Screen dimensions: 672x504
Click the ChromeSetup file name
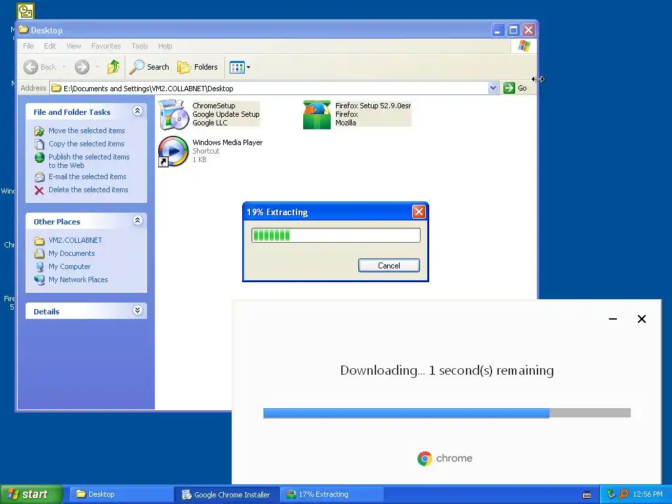[x=213, y=106]
